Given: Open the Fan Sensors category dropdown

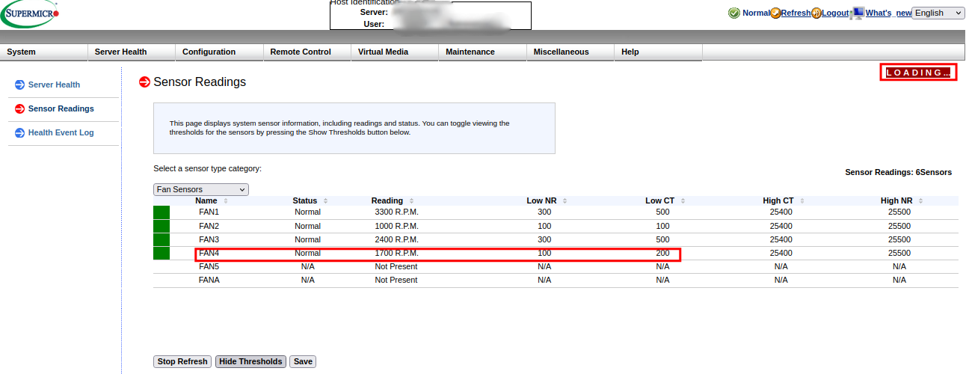Looking at the screenshot, I should click(201, 190).
